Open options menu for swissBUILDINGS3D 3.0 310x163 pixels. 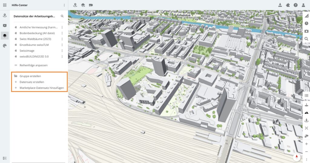[62, 56]
